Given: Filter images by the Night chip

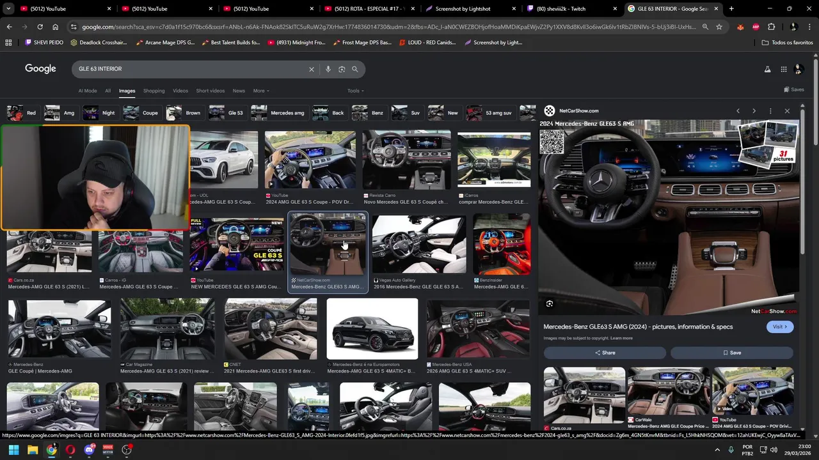Looking at the screenshot, I should click(x=100, y=113).
